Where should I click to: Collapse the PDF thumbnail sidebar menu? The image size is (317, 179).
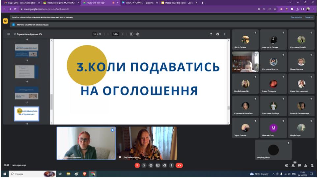(9, 34)
